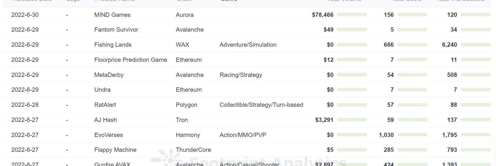Select the Fantom Survivor protocol row
The image size is (496, 166).
[x=116, y=30]
